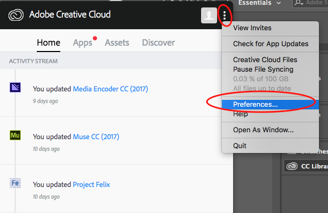Screen dimensions: 328x213
Task: Click the Muse app icon
Action: [x=15, y=135]
